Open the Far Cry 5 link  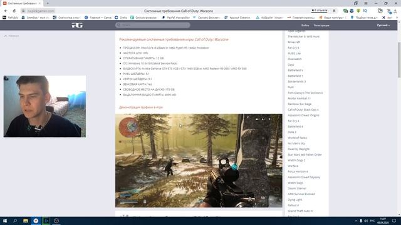(293, 47)
